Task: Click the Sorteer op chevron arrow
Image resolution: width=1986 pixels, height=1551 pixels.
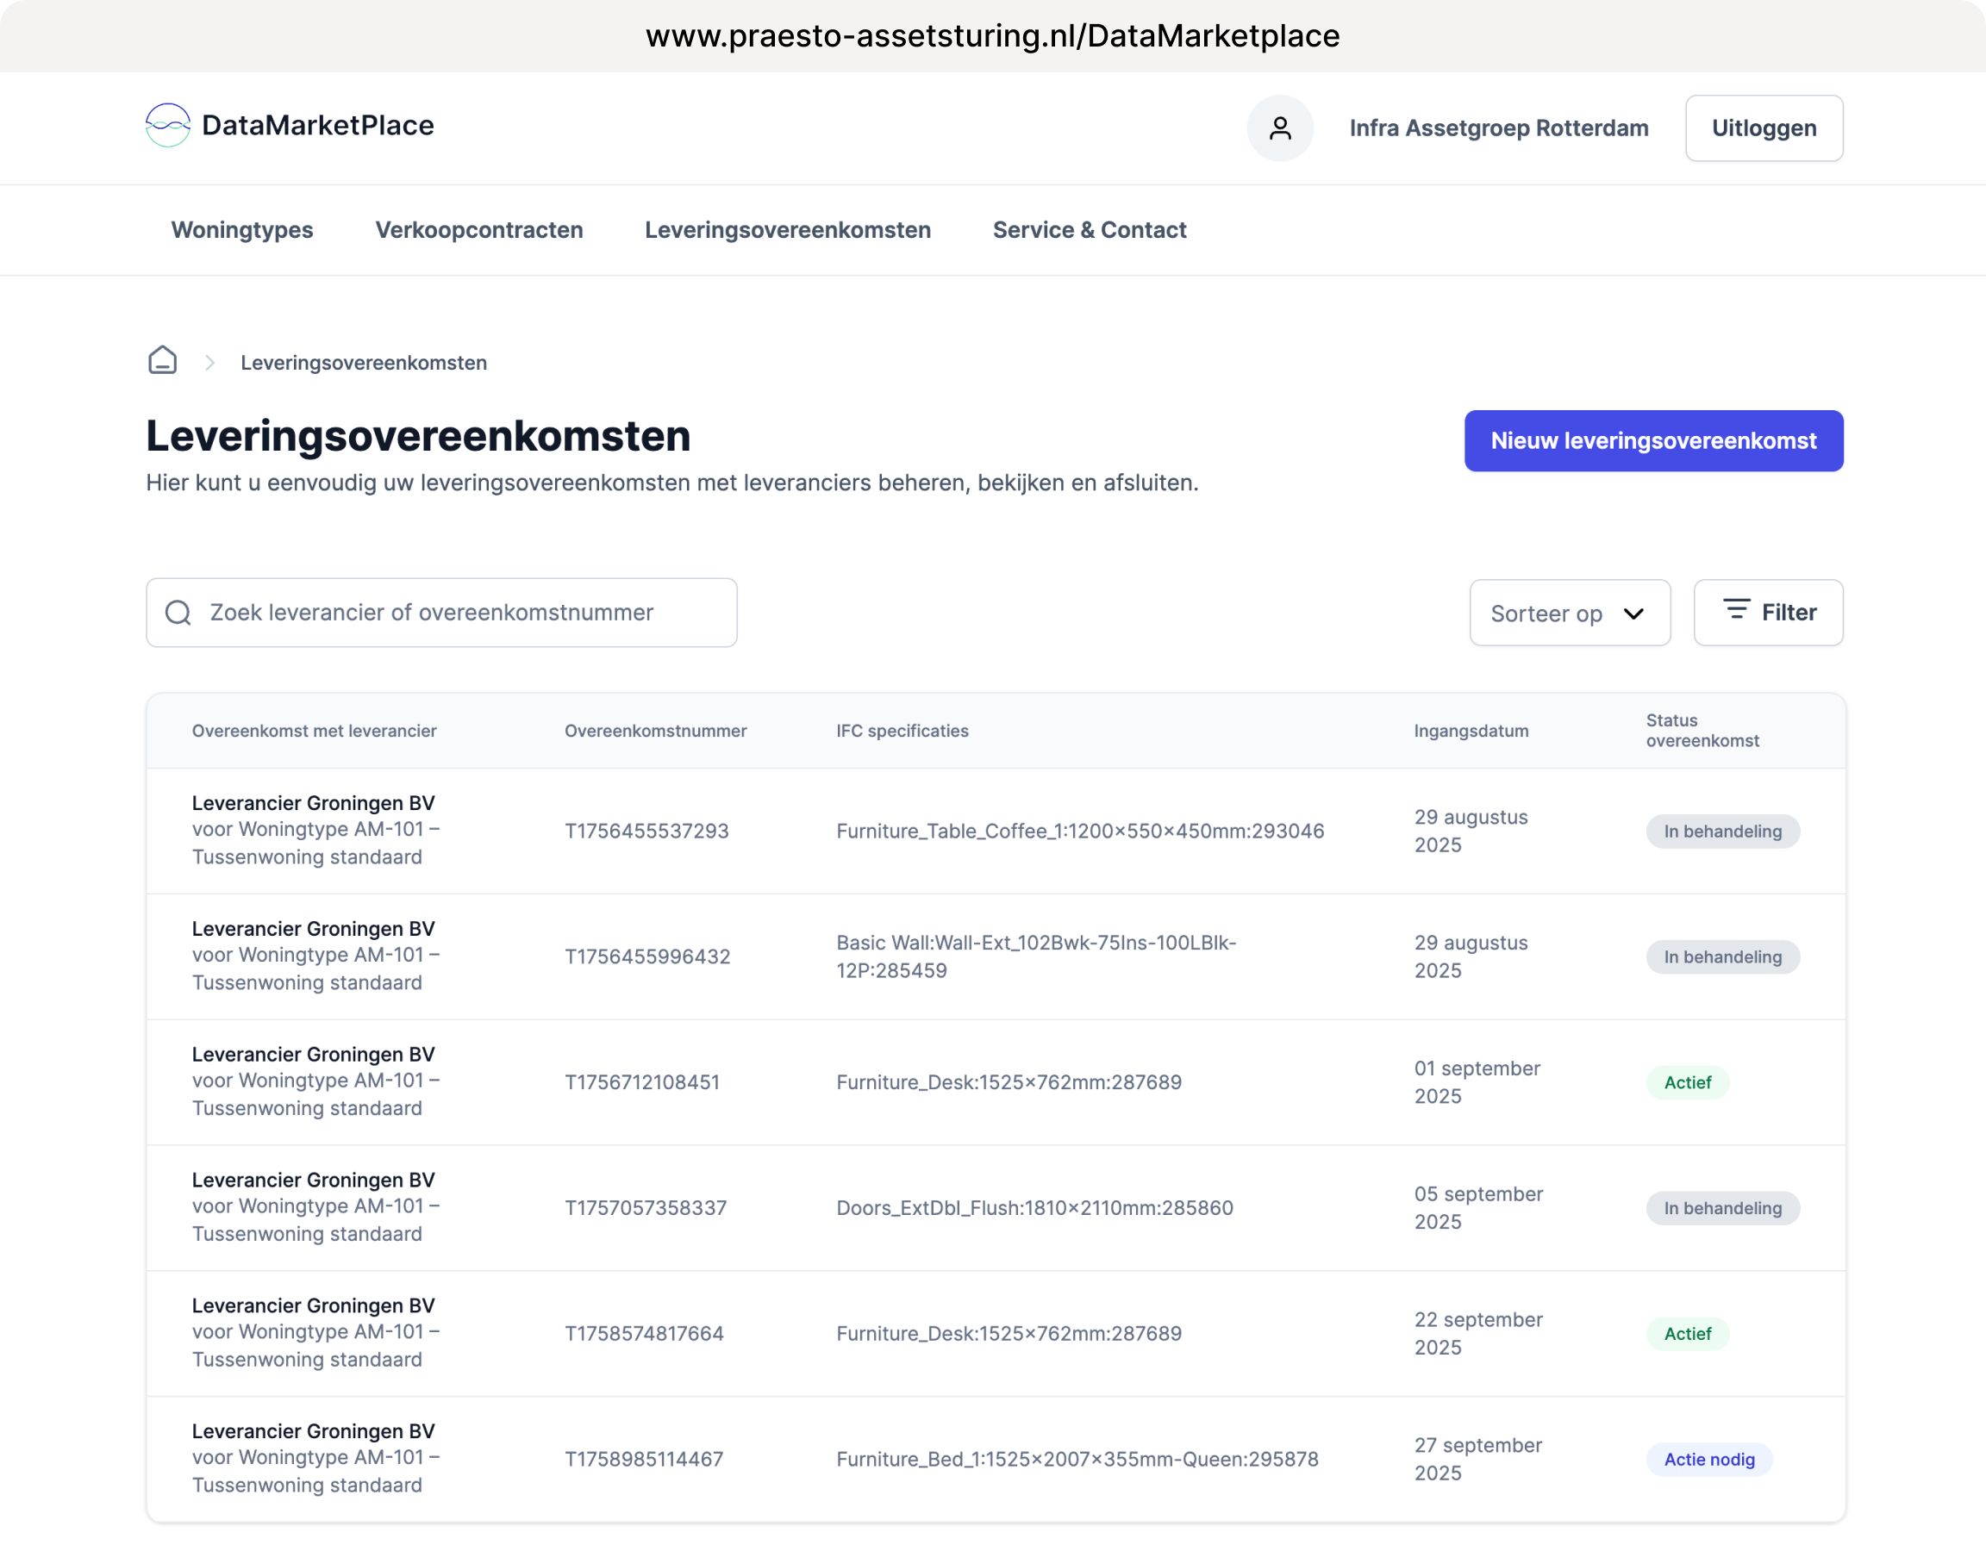Action: point(1633,614)
